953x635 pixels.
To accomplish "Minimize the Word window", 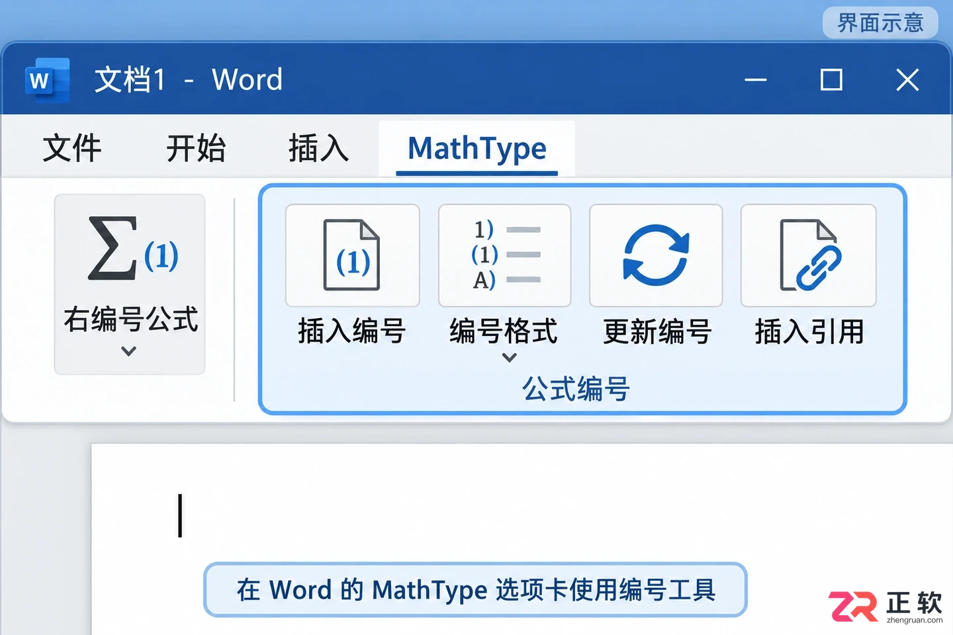I will [755, 80].
